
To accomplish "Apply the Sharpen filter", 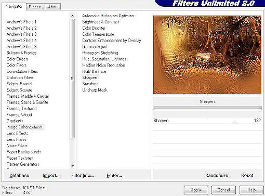I will pyautogui.click(x=196, y=190).
